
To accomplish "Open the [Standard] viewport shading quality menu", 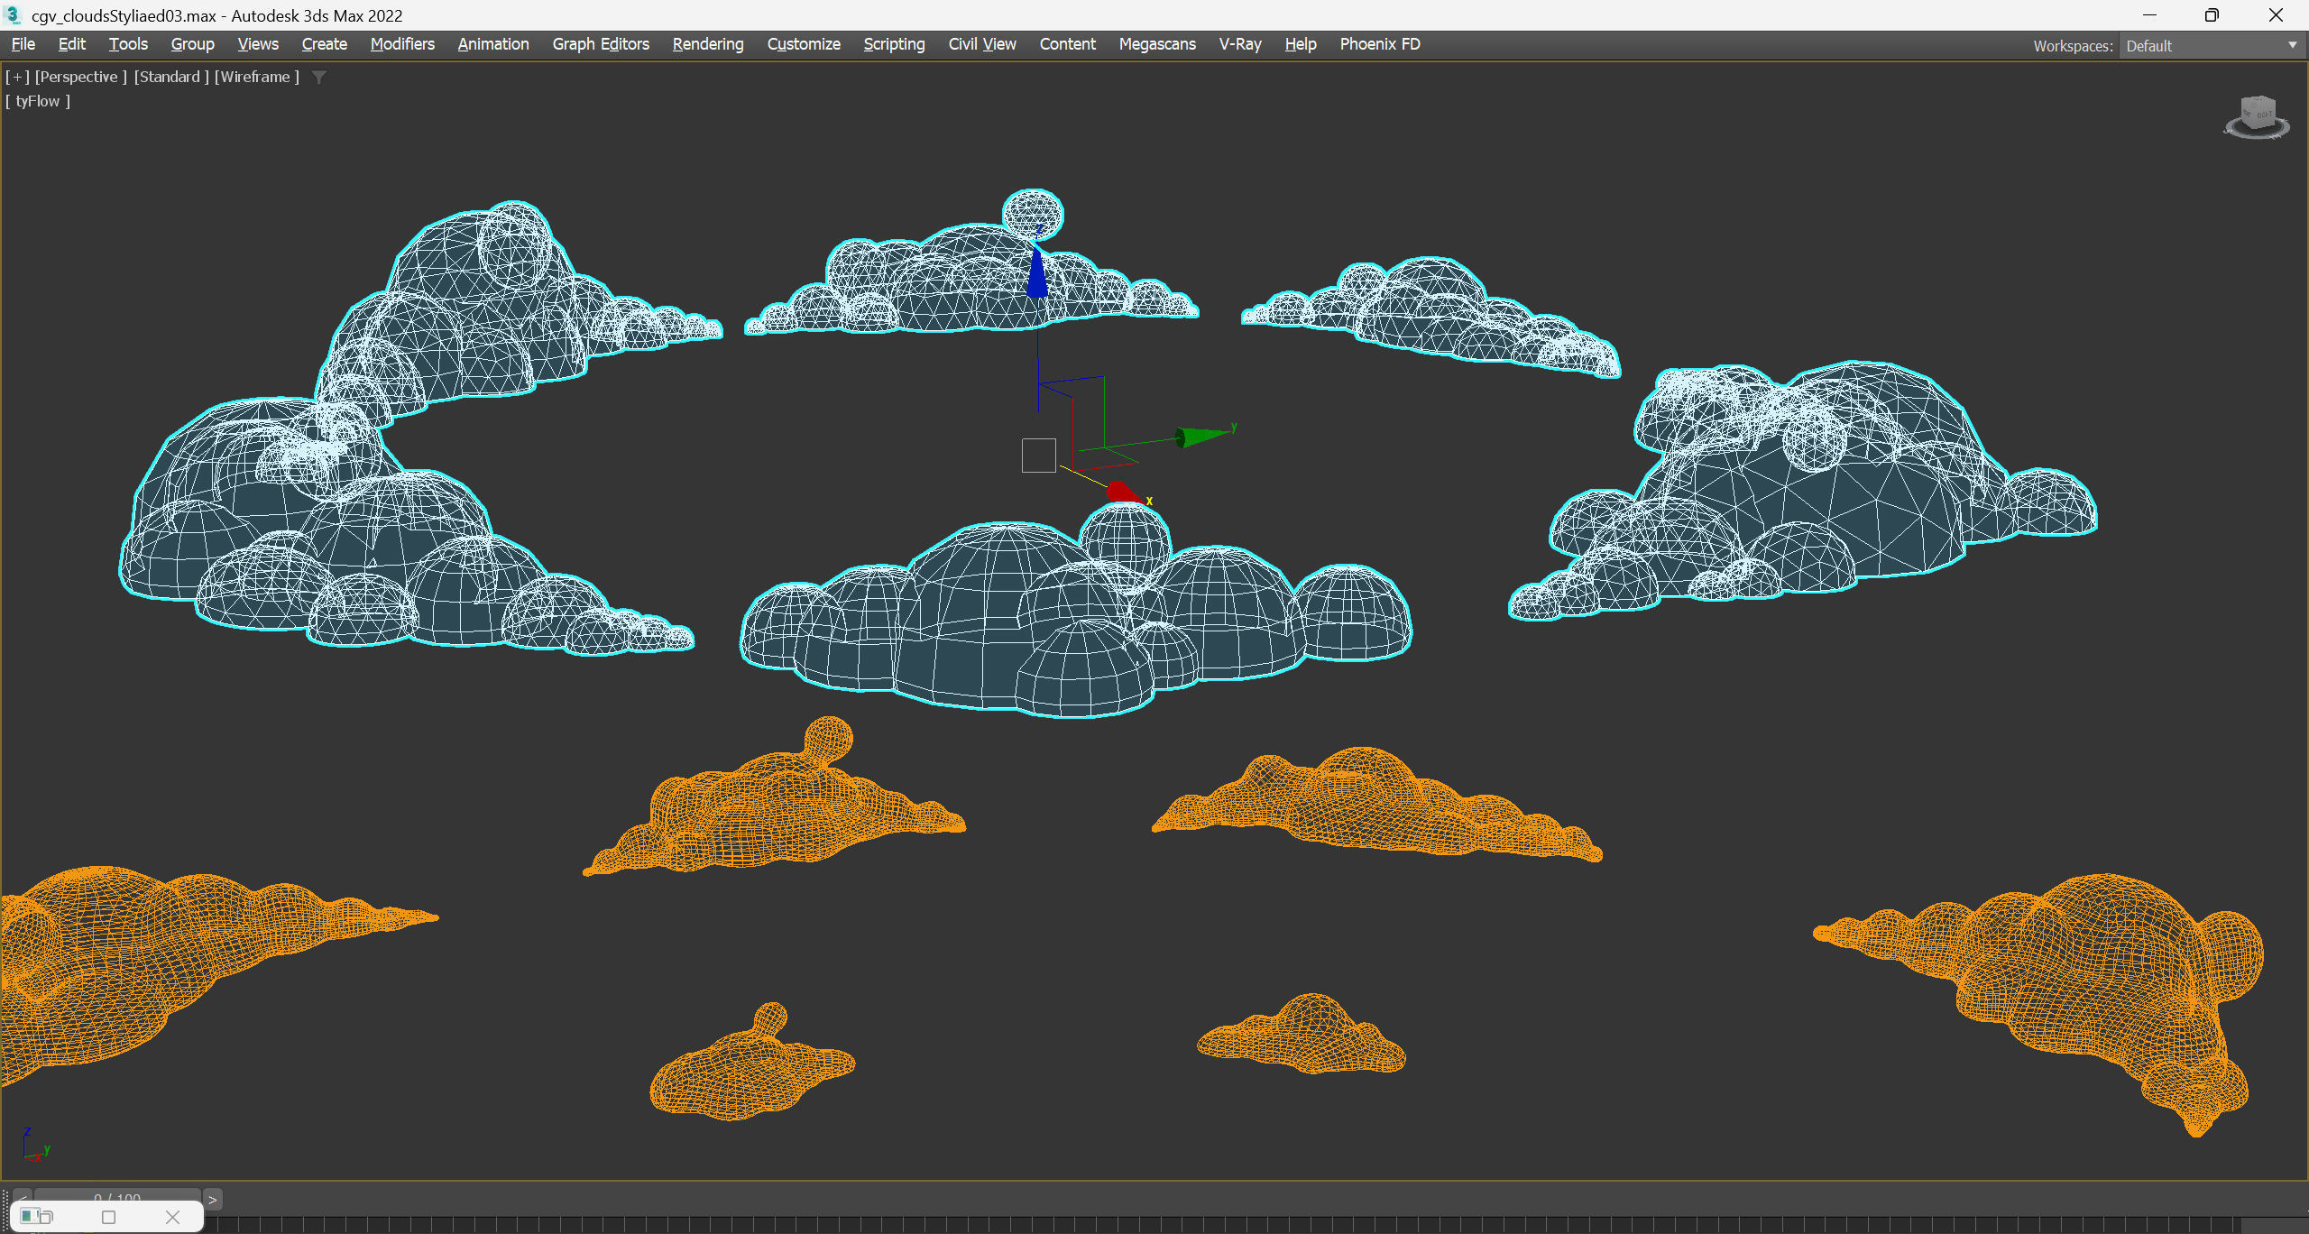I will [x=171, y=77].
